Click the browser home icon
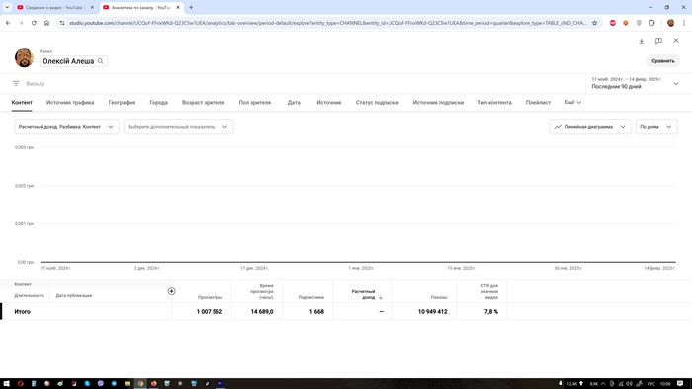The image size is (692, 389). tap(46, 23)
